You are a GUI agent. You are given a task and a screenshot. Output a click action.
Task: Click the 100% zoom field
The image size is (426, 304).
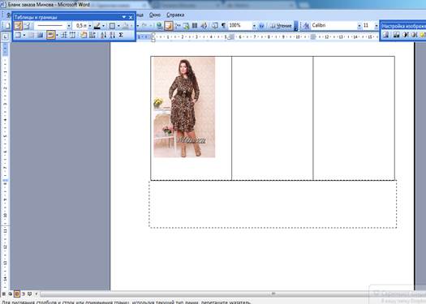tap(240, 26)
